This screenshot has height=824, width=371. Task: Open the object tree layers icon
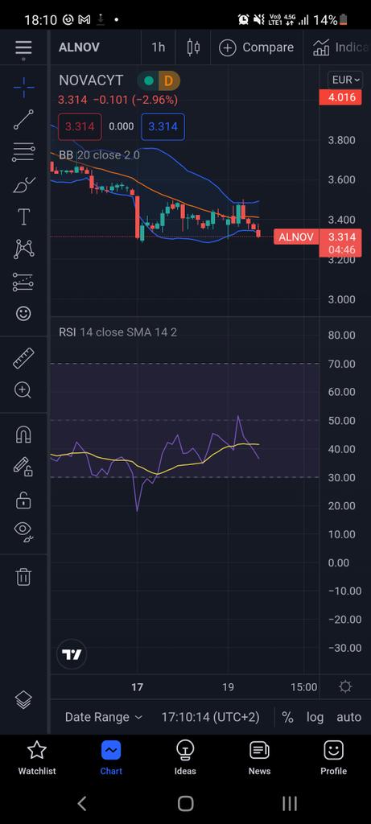point(23,699)
